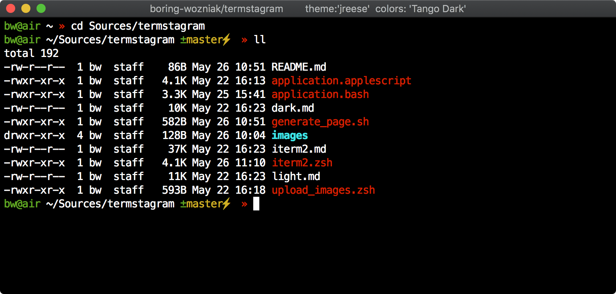Viewport: 616px width, 294px height.
Task: Click the red chevron before the cd command
Action: tap(62, 26)
